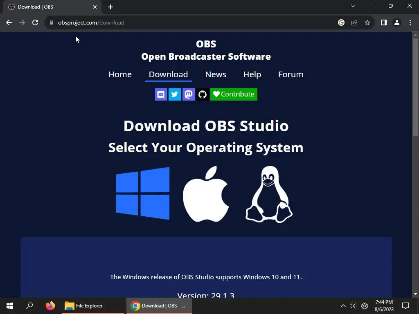Viewport: 419px width, 314px height.
Task: Click the OBS site title
Action: (x=206, y=44)
